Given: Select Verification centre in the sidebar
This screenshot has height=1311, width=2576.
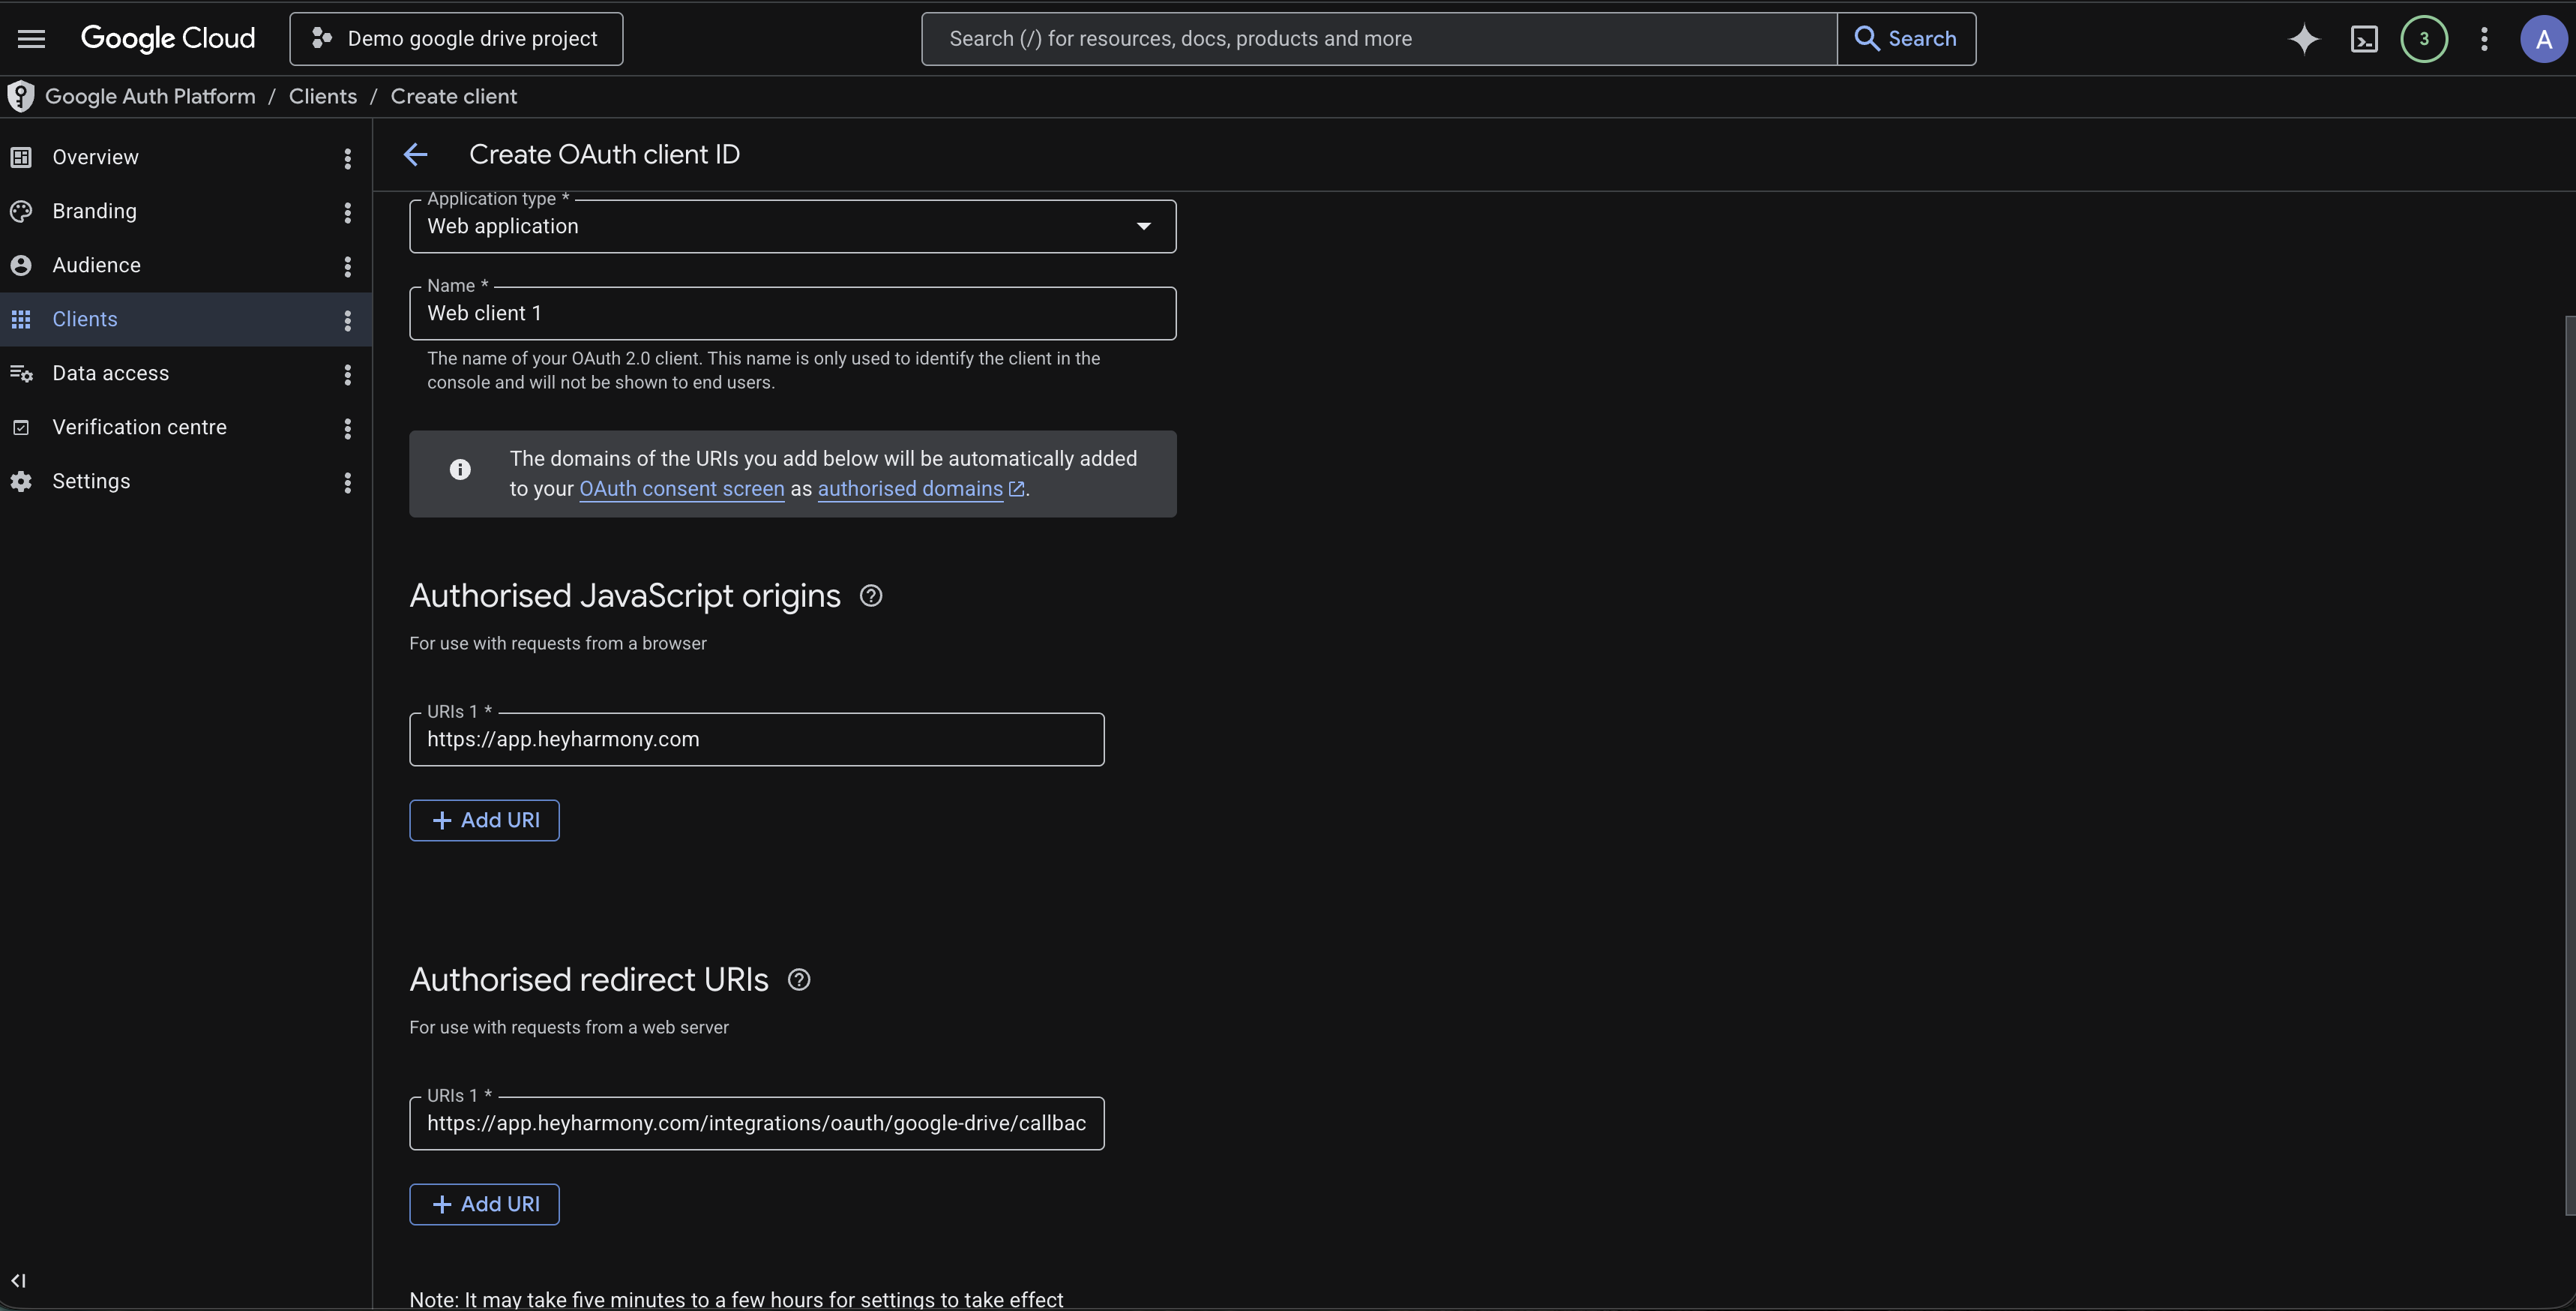Looking at the screenshot, I should pos(139,427).
